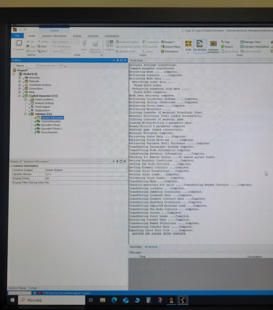The width and height of the screenshot is (273, 310).
Task: Expand the Materials tree node
Action: (20, 81)
